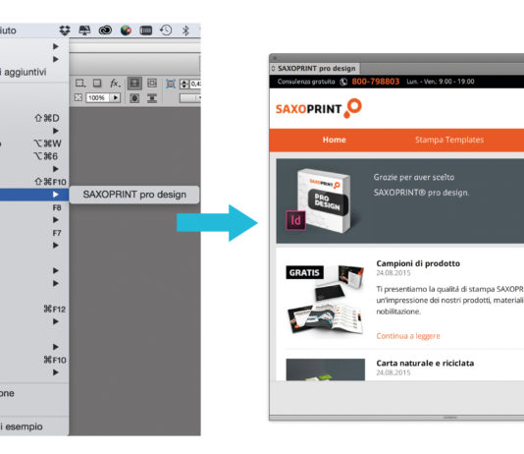Screen dimensions: 524x454
Task: Select the menu item ending in 'aggiuntivi'
Action: [x=34, y=72]
